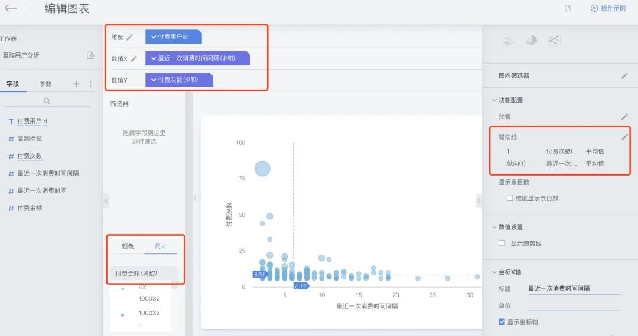This screenshot has width=638, height=336.
Task: Go back using the left arrow icon
Action: [x=11, y=8]
